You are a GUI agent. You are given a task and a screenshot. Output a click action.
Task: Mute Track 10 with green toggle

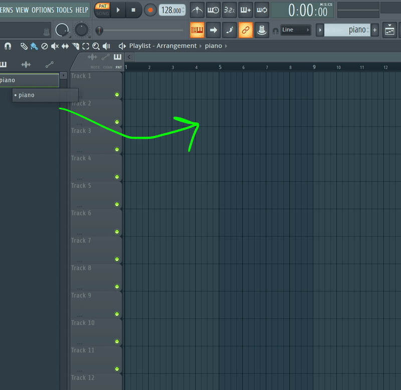coord(117,341)
